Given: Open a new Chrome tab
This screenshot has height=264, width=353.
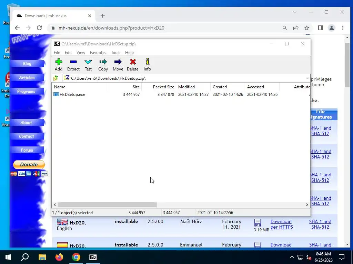Looking at the screenshot, I should coord(103,16).
